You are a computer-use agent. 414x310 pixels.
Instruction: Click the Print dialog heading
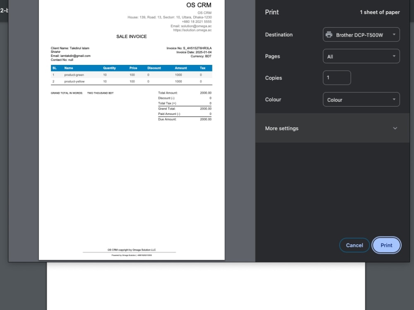(272, 12)
